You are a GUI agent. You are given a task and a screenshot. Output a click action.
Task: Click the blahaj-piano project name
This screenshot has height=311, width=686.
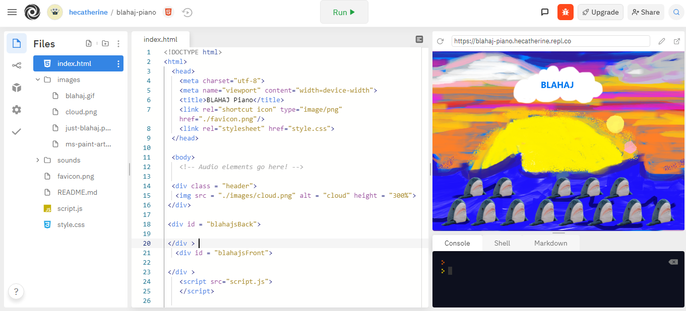(x=136, y=12)
